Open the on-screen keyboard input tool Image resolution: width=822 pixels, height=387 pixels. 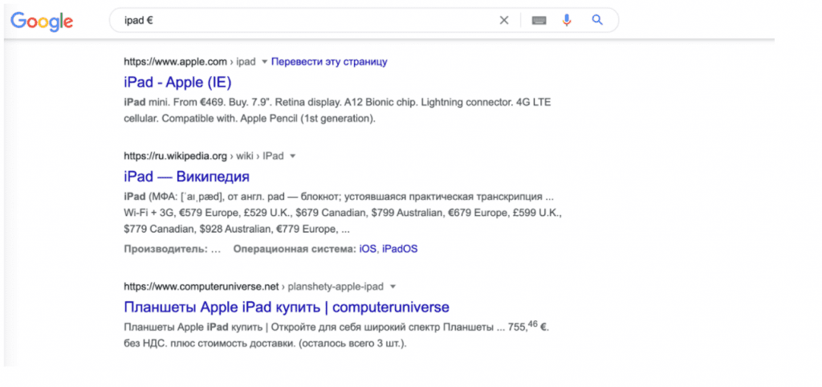pos(539,21)
